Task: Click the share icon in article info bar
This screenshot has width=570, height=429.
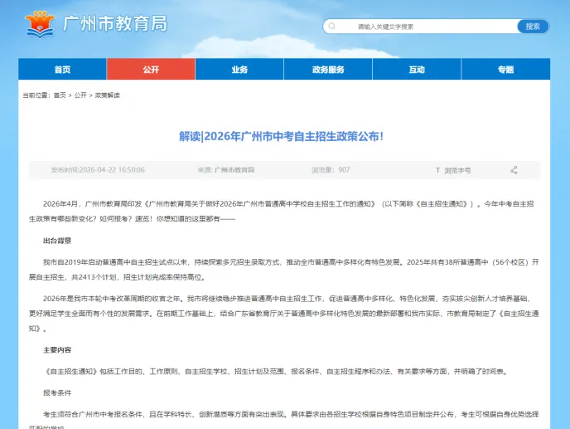Action: (x=514, y=170)
